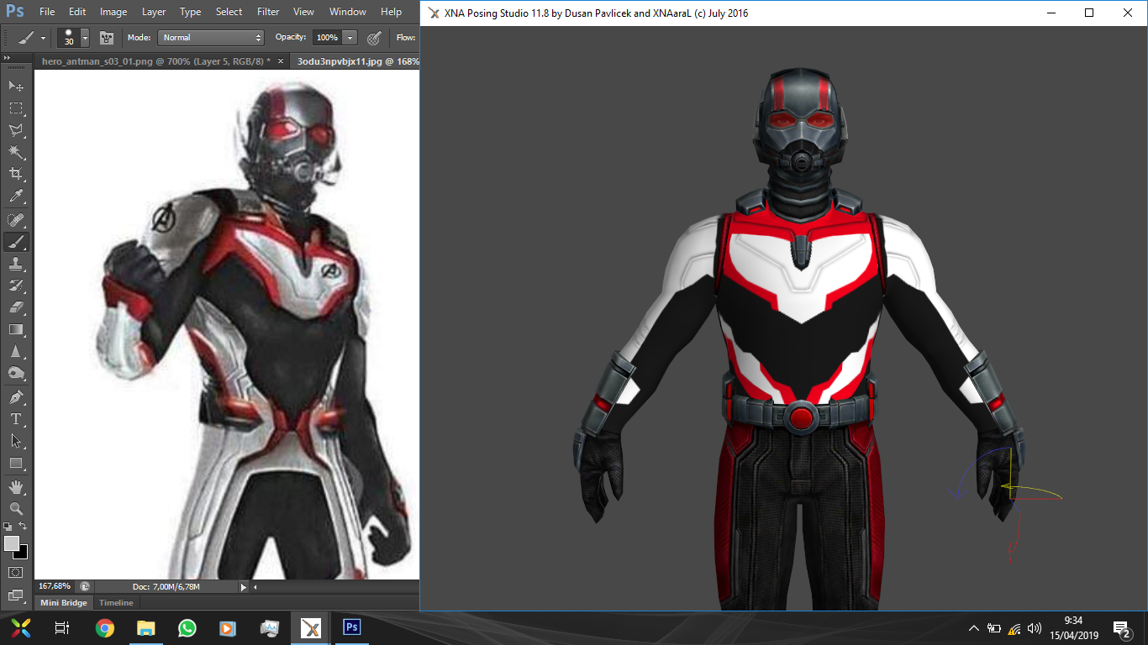Select the Move tool in Photoshop
This screenshot has width=1148, height=645.
coord(16,86)
